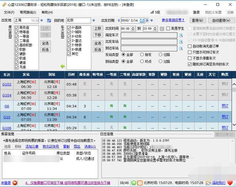Image resolution: width=236 pixels, height=187 pixels.
Task: Click the red stop icon beside 未登录
Action: click(x=15, y=183)
